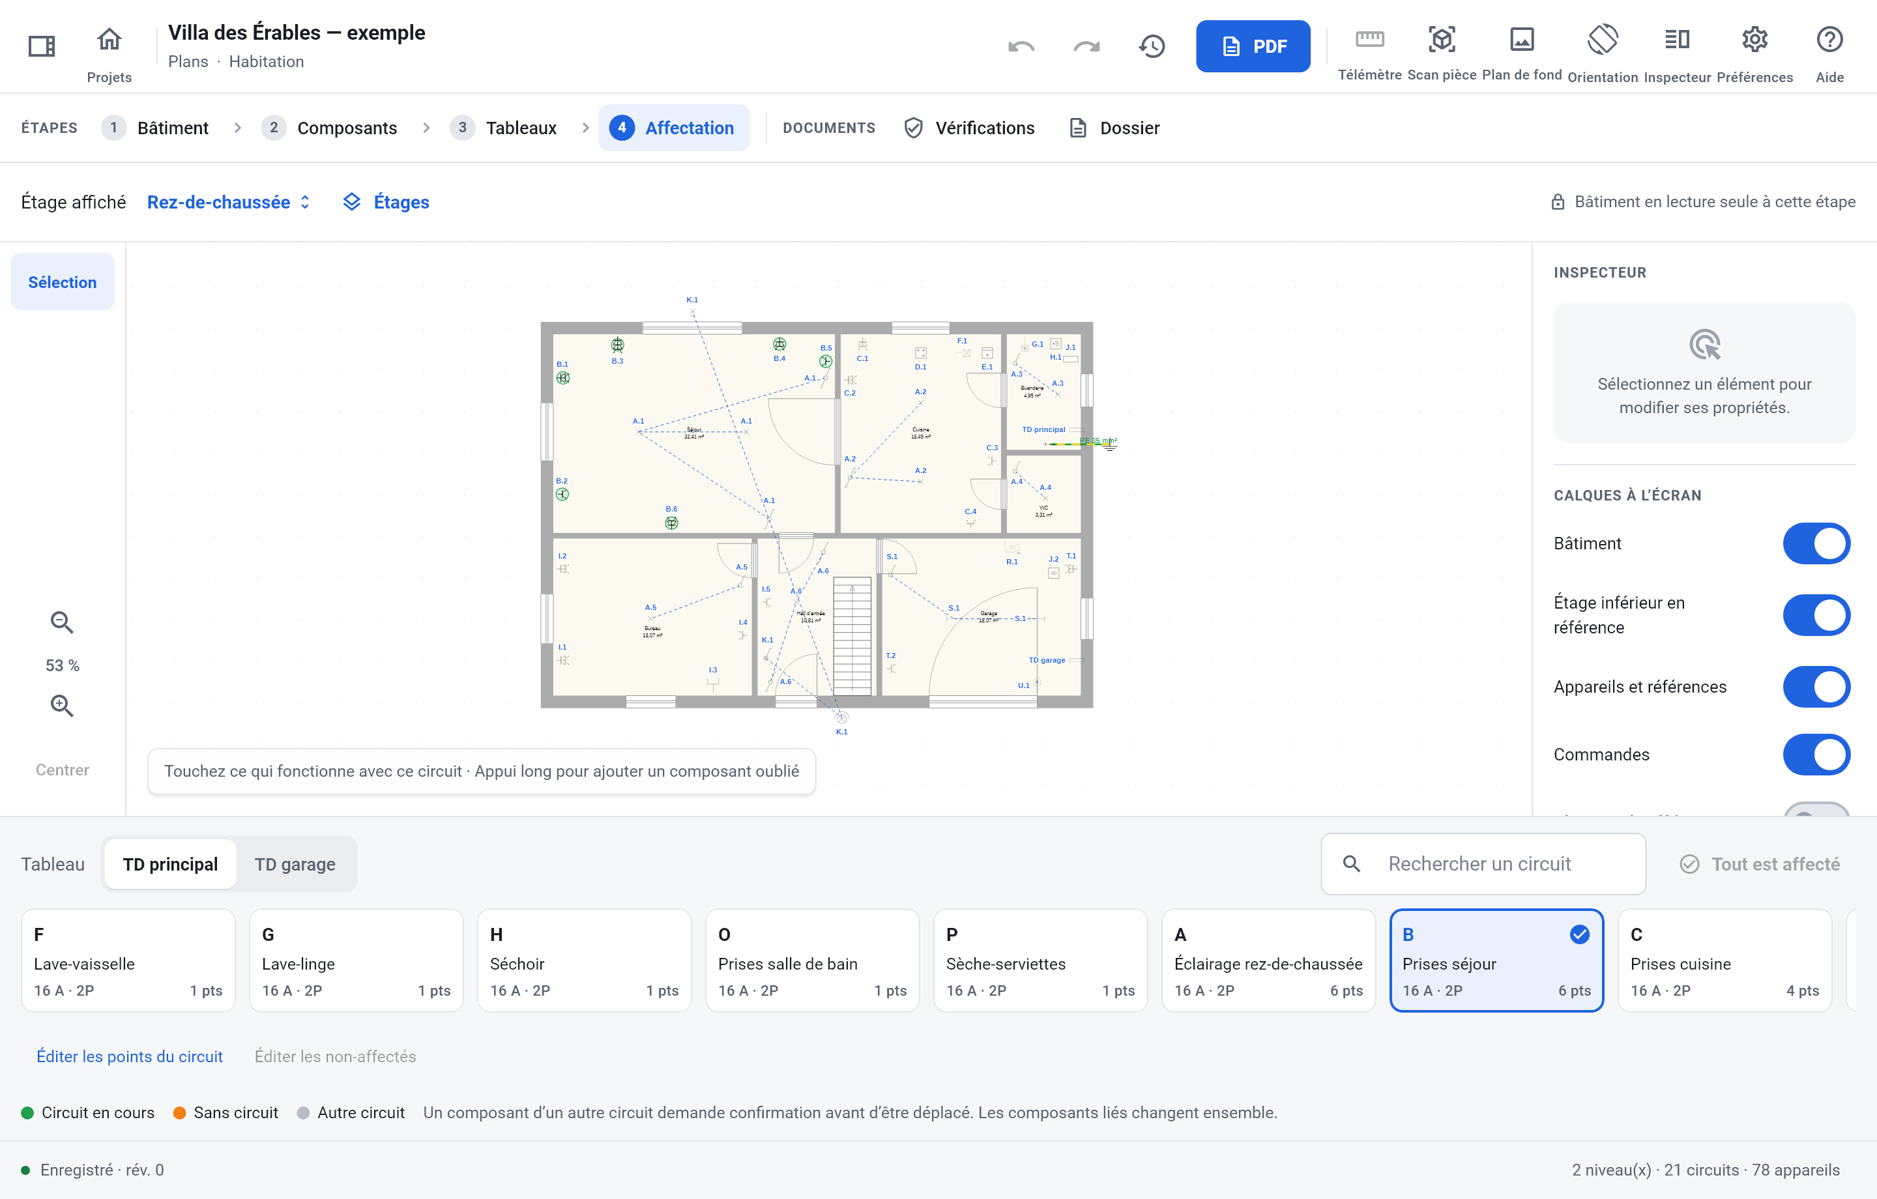The image size is (1877, 1199).
Task: Export the plan with the PDF button
Action: [1253, 46]
